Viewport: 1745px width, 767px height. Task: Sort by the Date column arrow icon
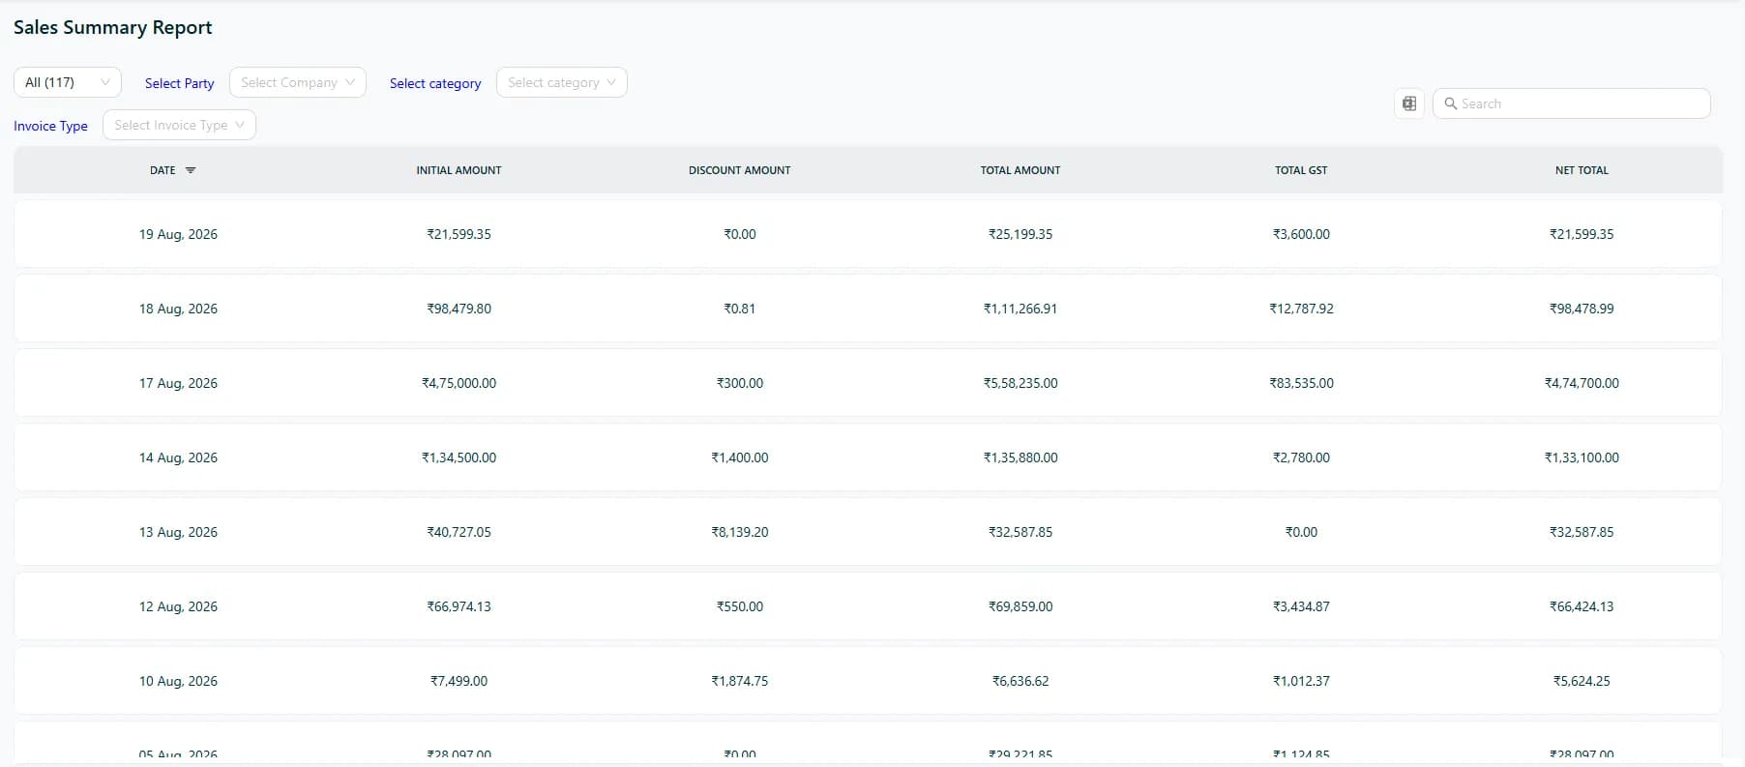coord(191,170)
